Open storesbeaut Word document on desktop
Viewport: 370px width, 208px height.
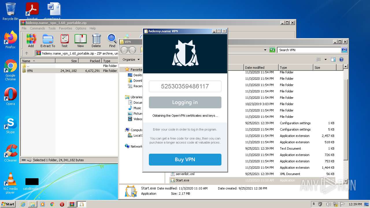[x=54, y=11]
